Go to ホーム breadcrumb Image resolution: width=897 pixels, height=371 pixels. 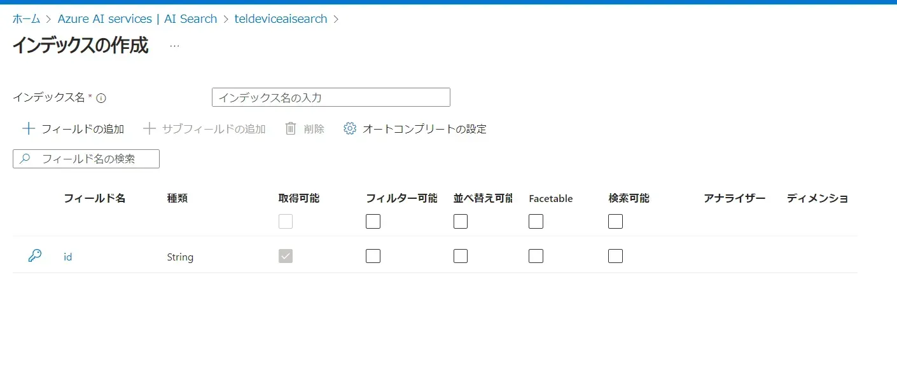click(x=26, y=19)
